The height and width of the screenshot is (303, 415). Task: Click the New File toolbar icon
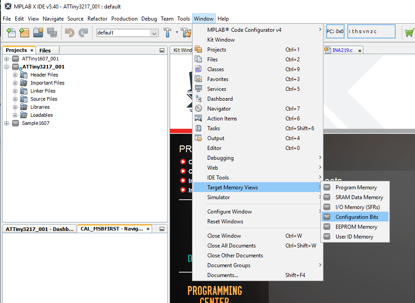[x=11, y=33]
